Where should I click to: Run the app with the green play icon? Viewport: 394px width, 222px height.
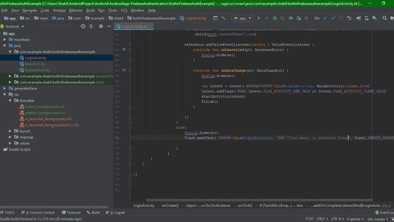coord(259,18)
